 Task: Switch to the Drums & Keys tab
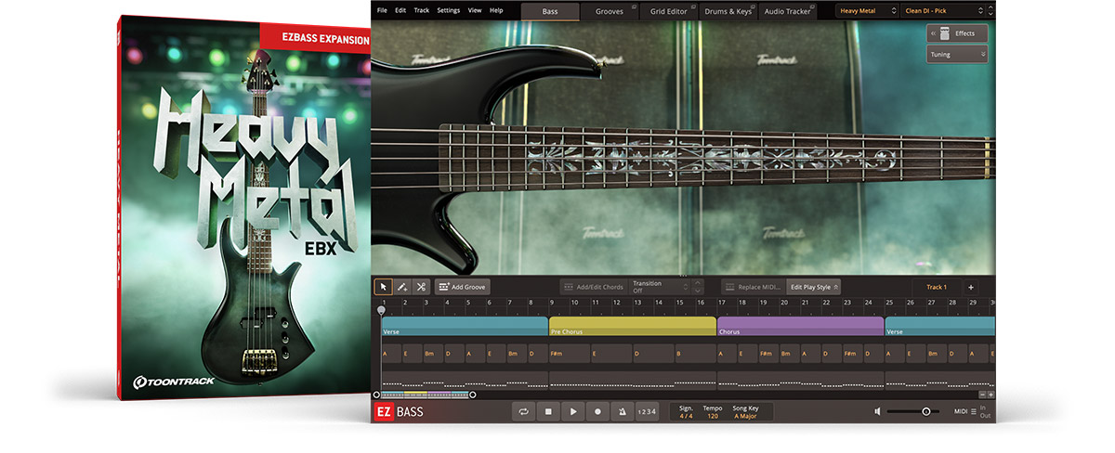click(728, 11)
